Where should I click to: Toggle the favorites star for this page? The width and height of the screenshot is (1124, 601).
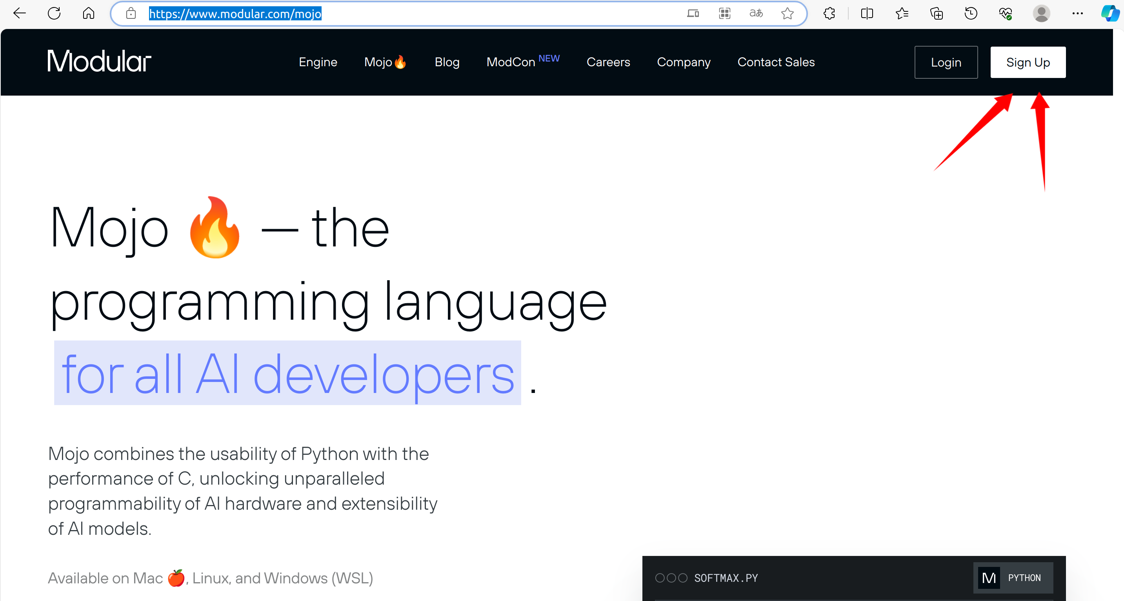(x=788, y=13)
